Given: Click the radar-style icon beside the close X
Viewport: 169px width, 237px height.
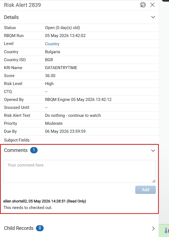Looking at the screenshot, I should (143, 5).
